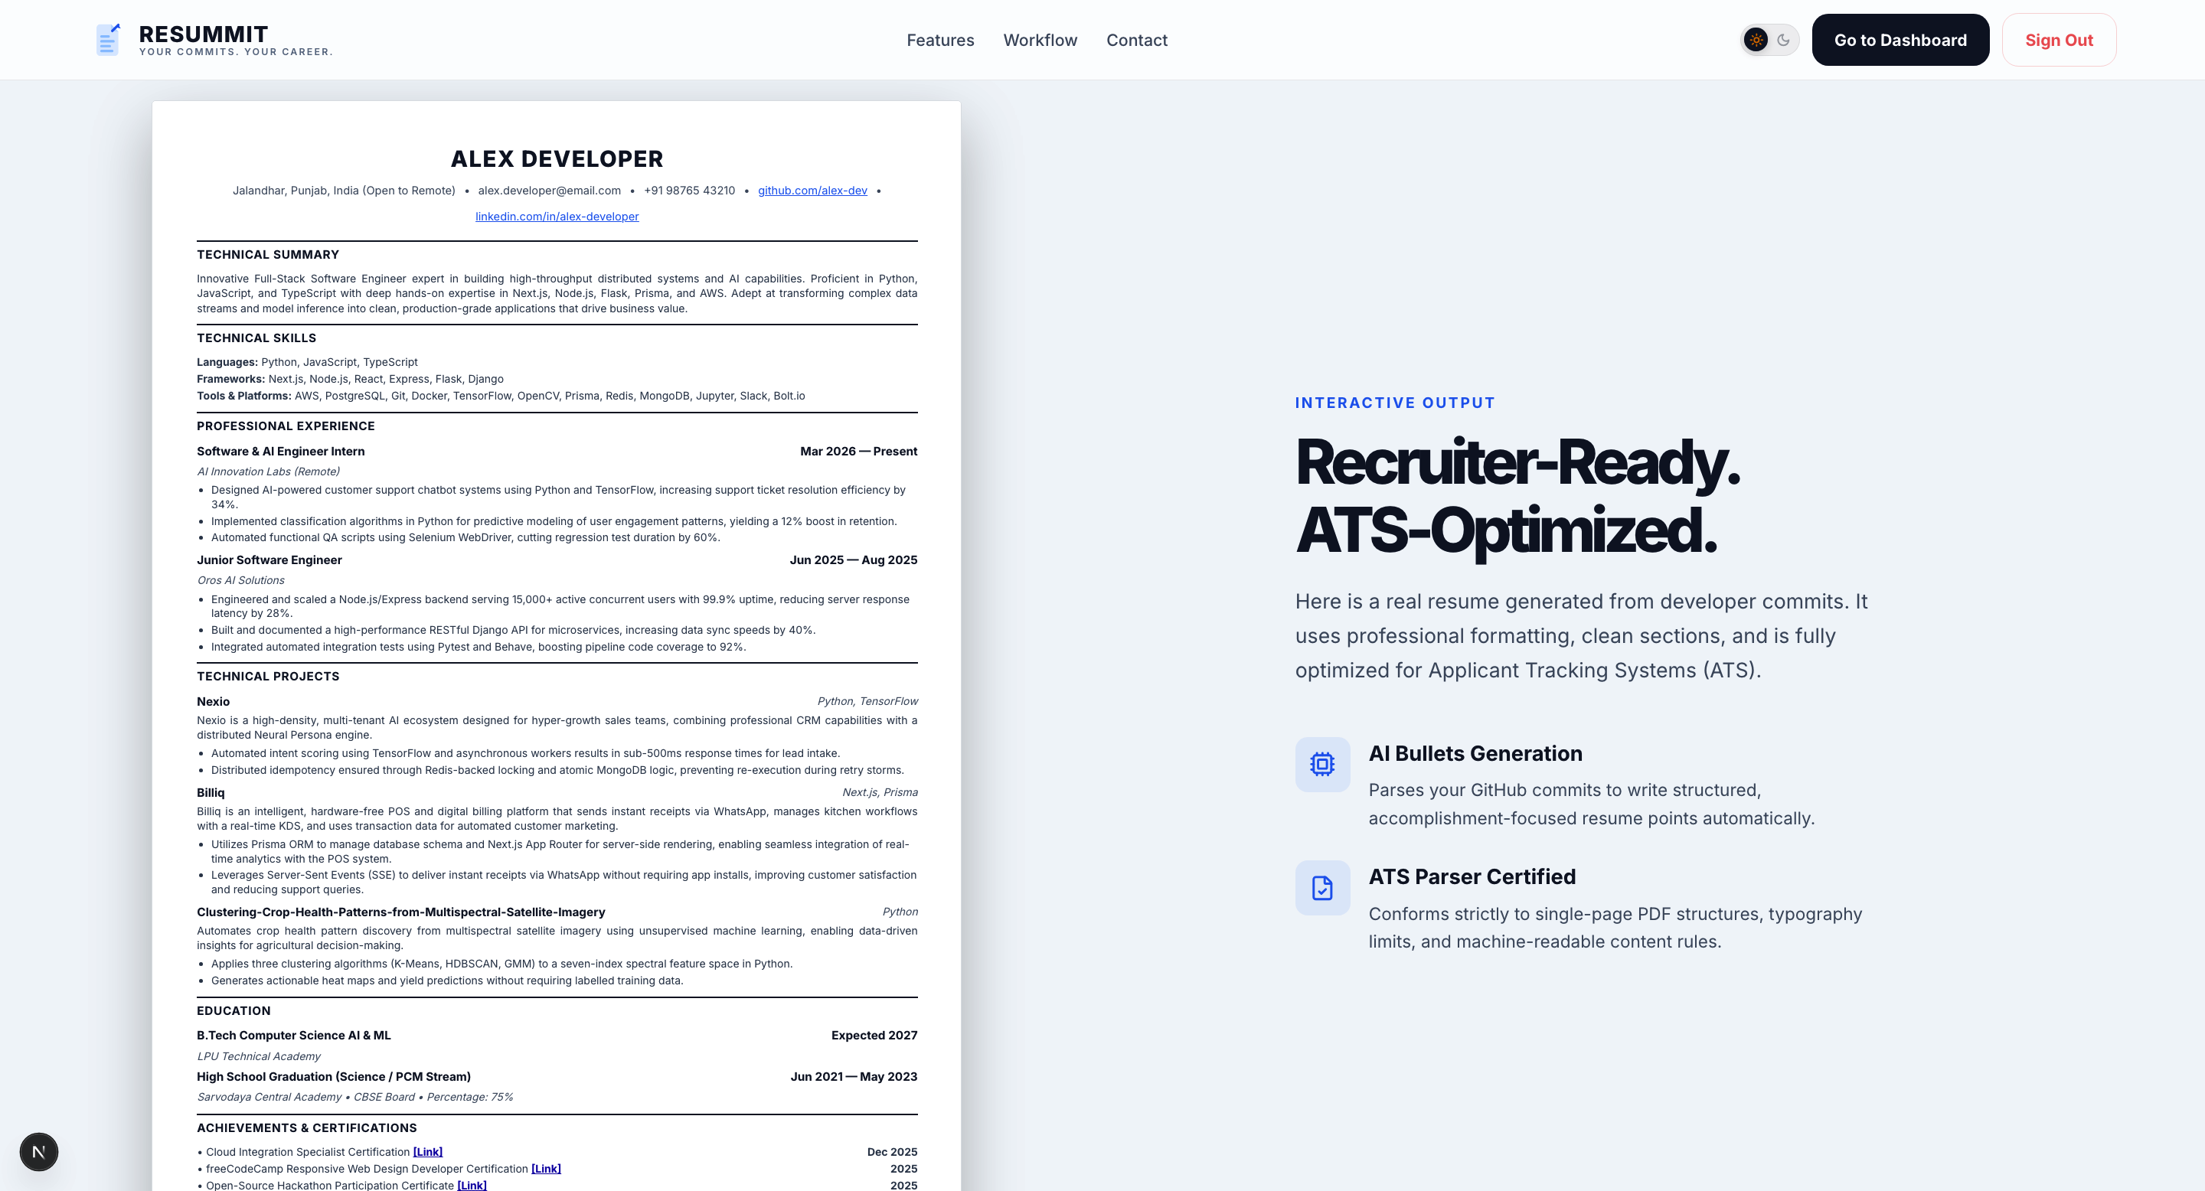Click the Billiq project title
The width and height of the screenshot is (2205, 1191).
[211, 792]
